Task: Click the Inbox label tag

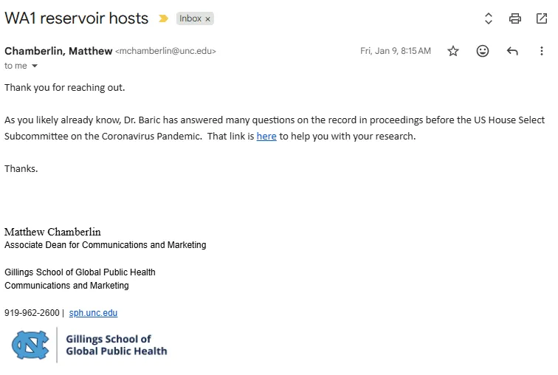Action: tap(190, 18)
